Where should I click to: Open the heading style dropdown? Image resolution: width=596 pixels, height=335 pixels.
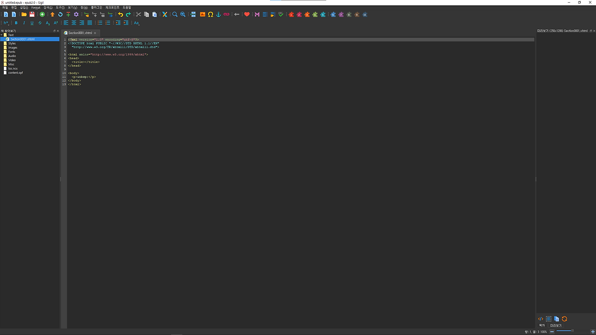[x=7, y=23]
